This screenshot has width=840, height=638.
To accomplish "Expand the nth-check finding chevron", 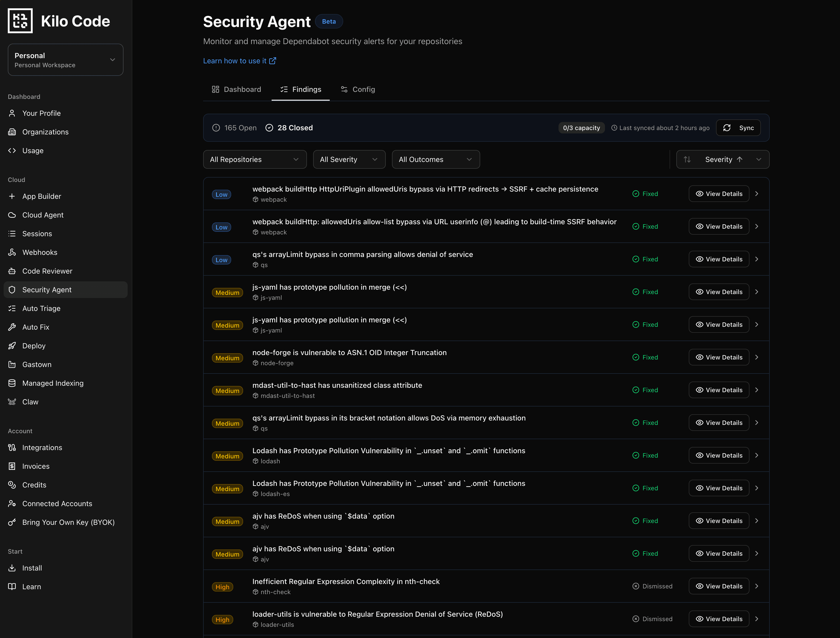I will [756, 586].
